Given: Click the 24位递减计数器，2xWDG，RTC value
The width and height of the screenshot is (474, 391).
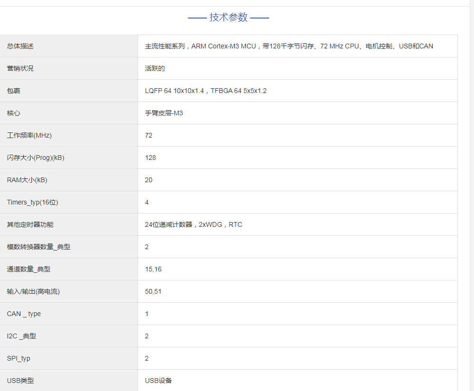Looking at the screenshot, I should tap(194, 224).
